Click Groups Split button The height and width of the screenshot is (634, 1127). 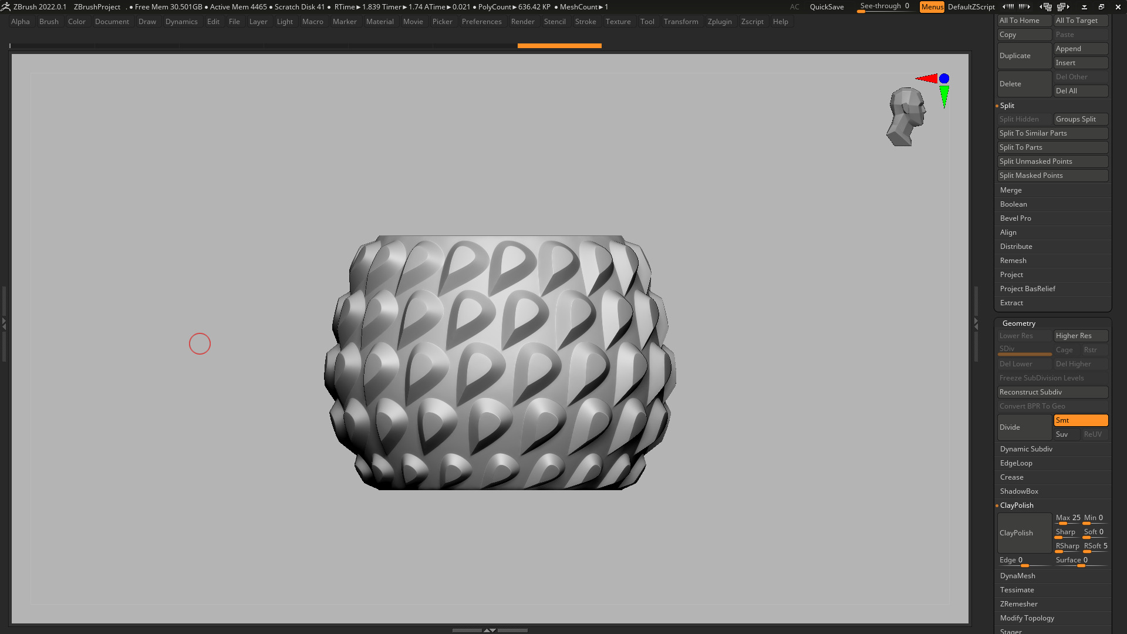(1081, 119)
